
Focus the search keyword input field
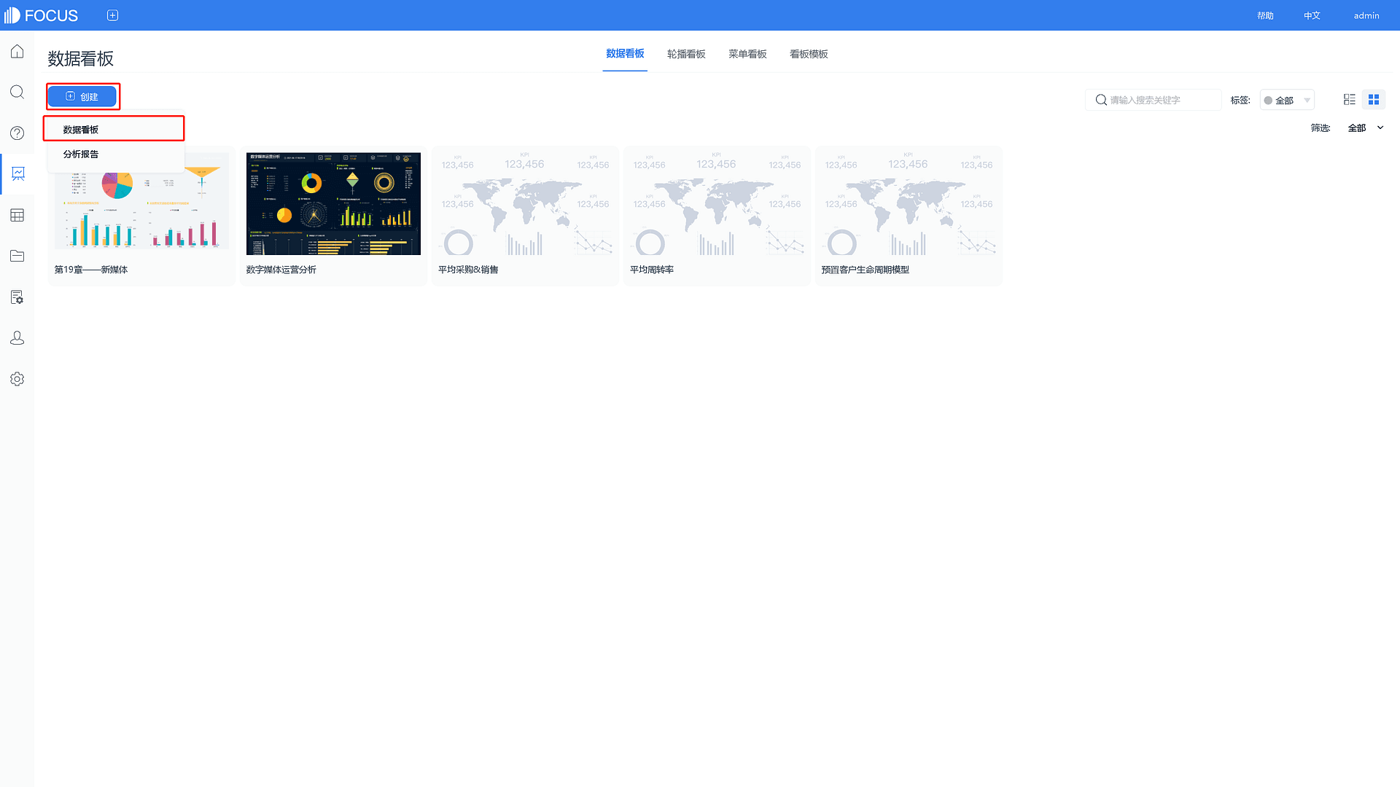pyautogui.click(x=1154, y=100)
